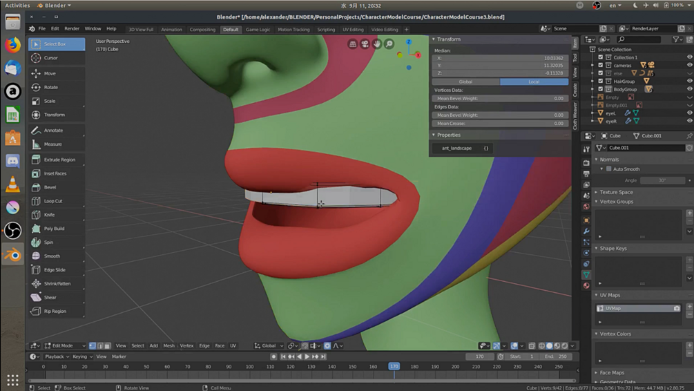Select Global transform orientation button
This screenshot has width=694, height=391.
click(x=465, y=82)
